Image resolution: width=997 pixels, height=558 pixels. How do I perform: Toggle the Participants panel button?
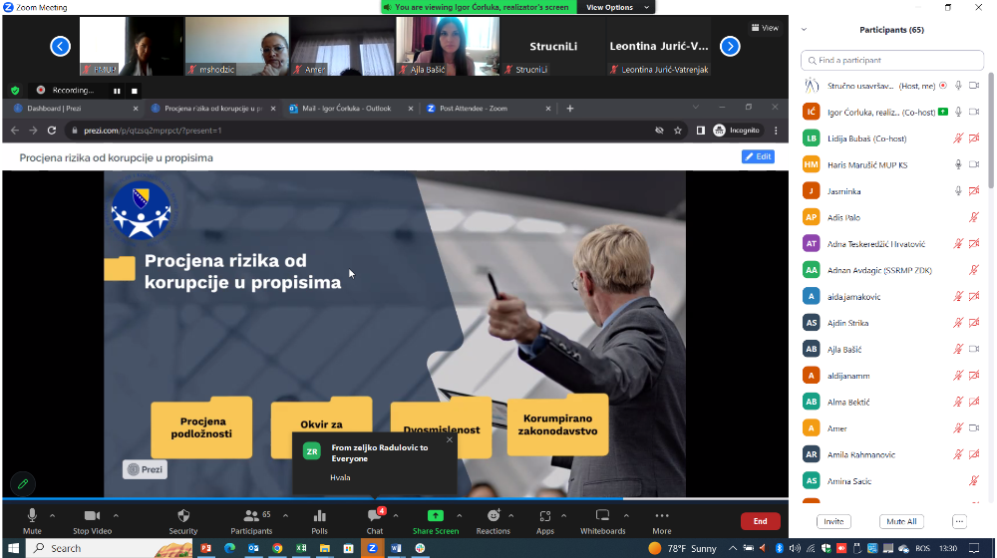click(251, 521)
